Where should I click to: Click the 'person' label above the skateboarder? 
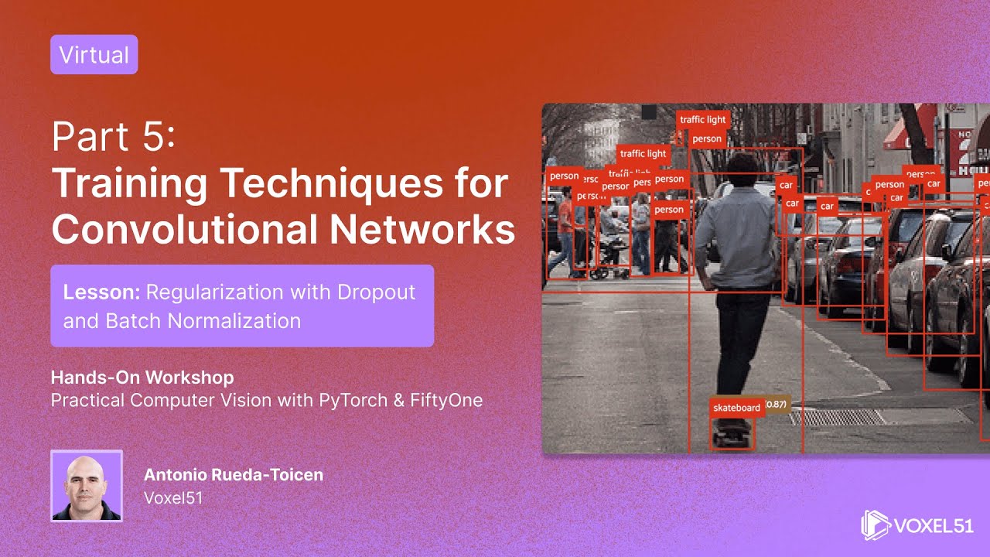707,139
